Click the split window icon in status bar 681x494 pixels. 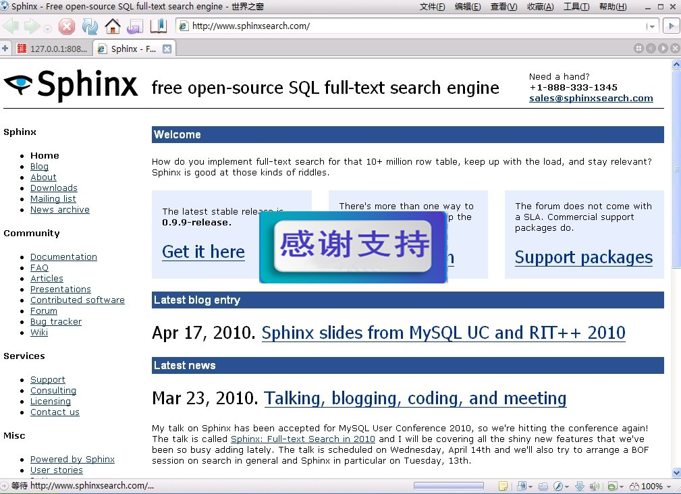(543, 486)
